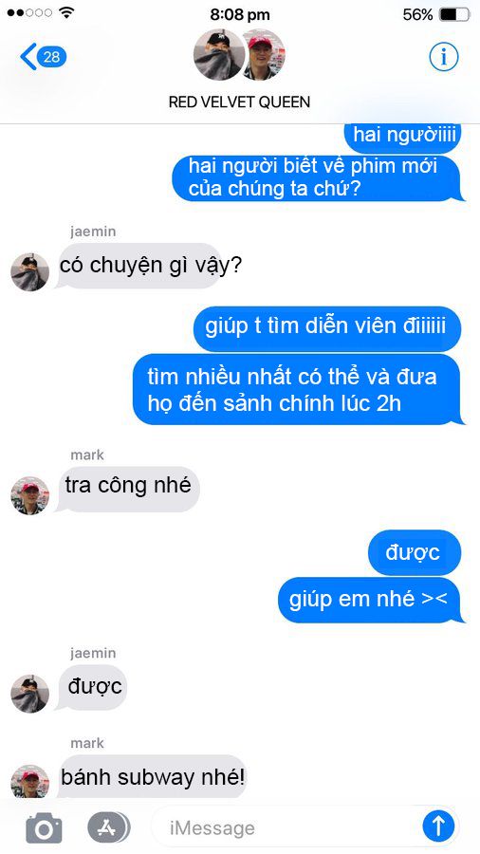Tap the group avatar in header
The width and height of the screenshot is (480, 854).
tap(239, 54)
